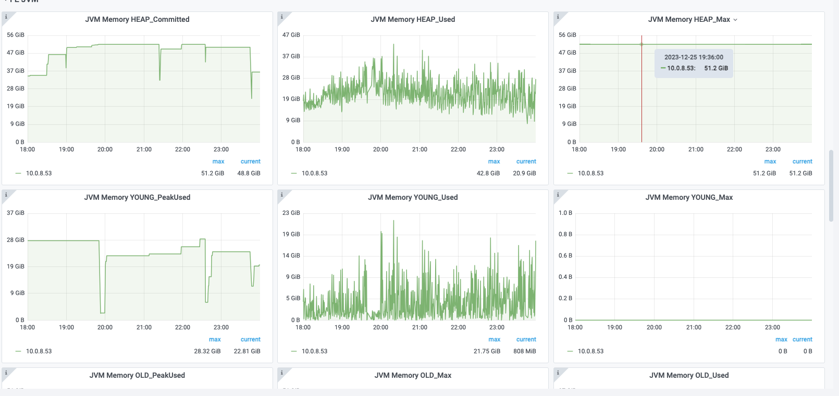This screenshot has height=396, width=839.
Task: Open color picker for HEAP_Used series line
Action: (x=294, y=173)
